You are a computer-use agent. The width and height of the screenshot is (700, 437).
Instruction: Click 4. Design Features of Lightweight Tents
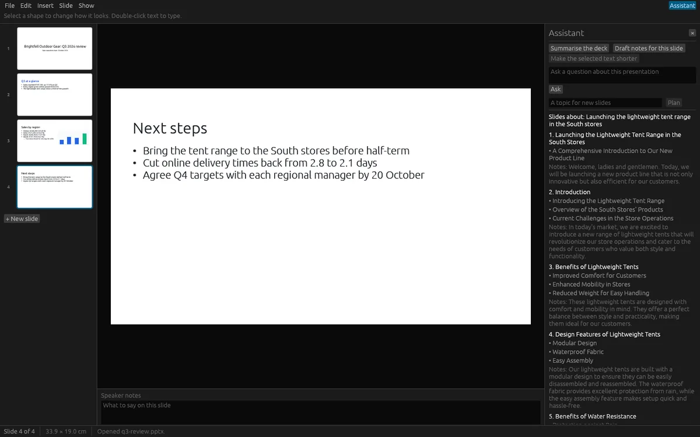point(605,334)
